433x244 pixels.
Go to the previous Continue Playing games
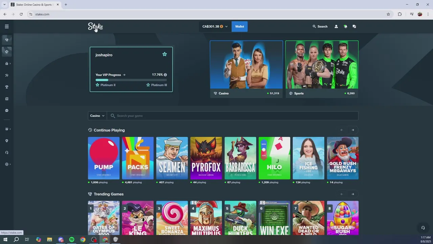tap(342, 130)
